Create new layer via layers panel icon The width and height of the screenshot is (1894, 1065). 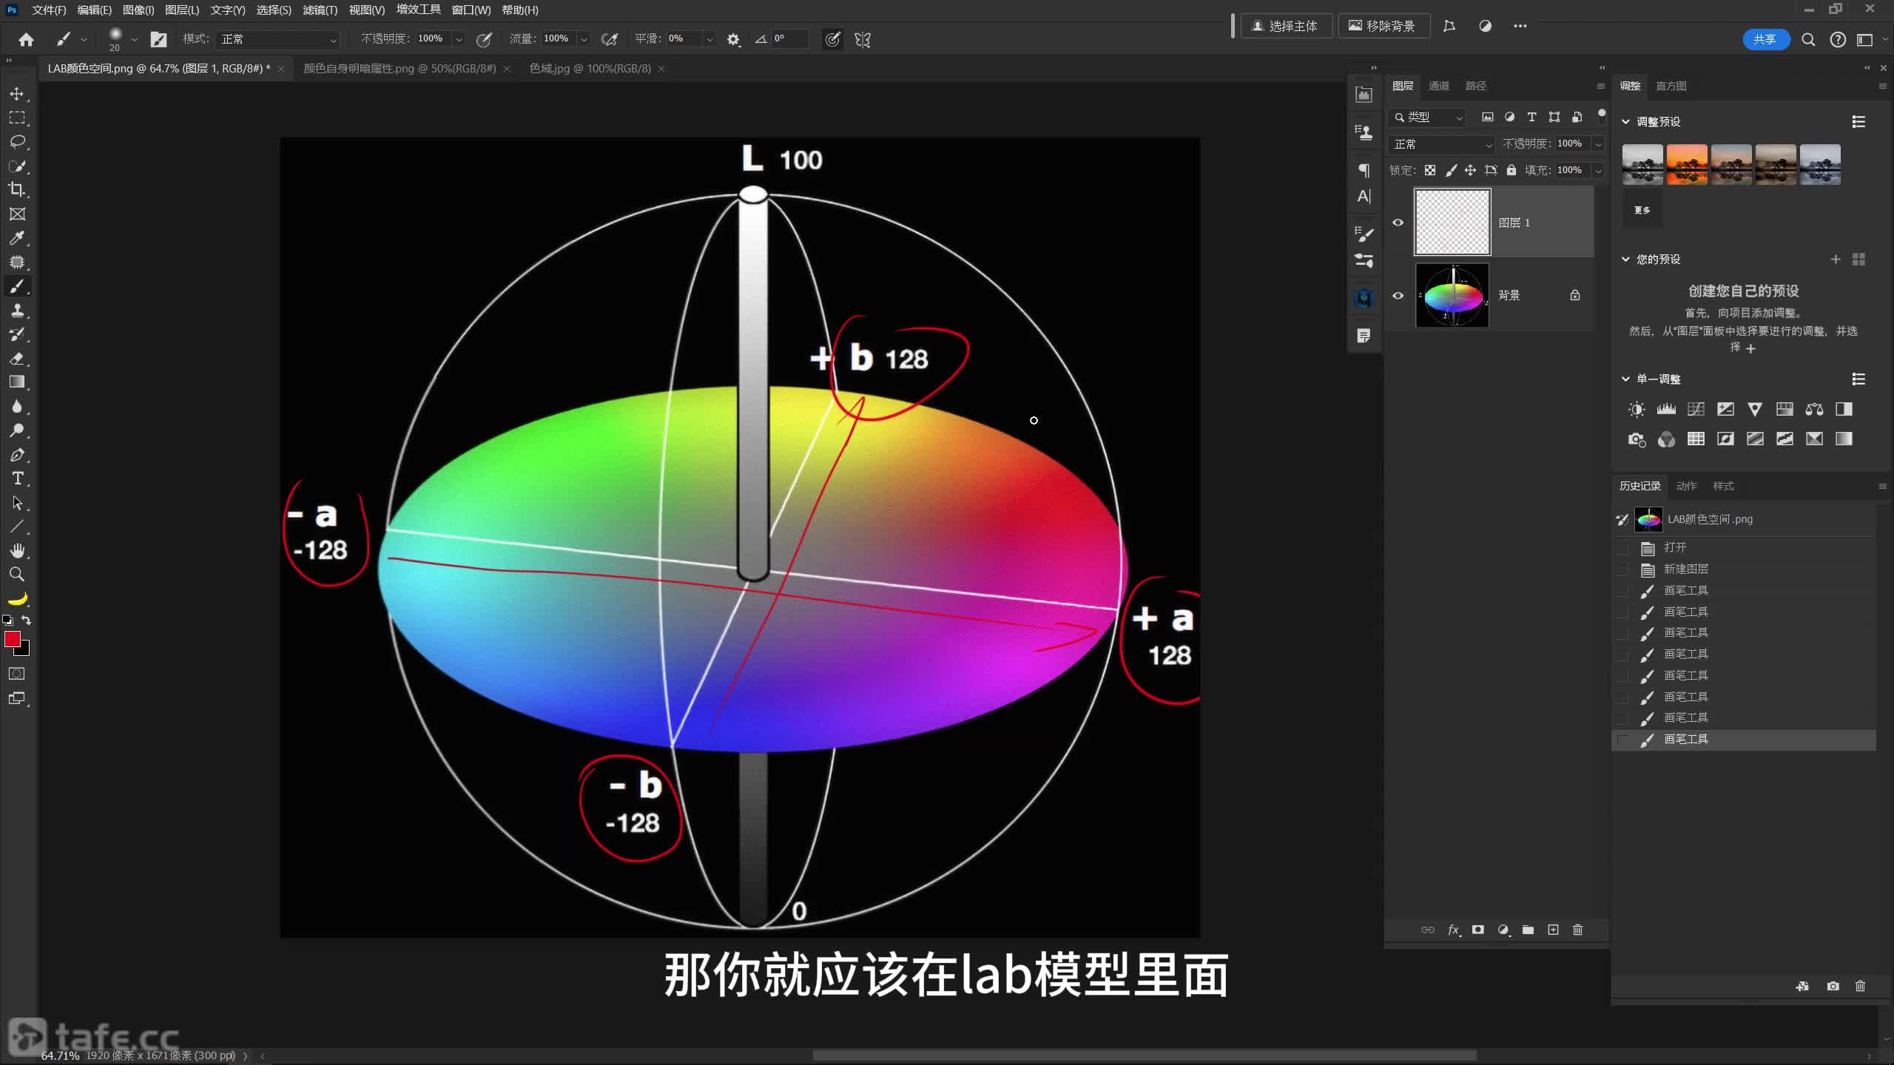pyautogui.click(x=1553, y=930)
